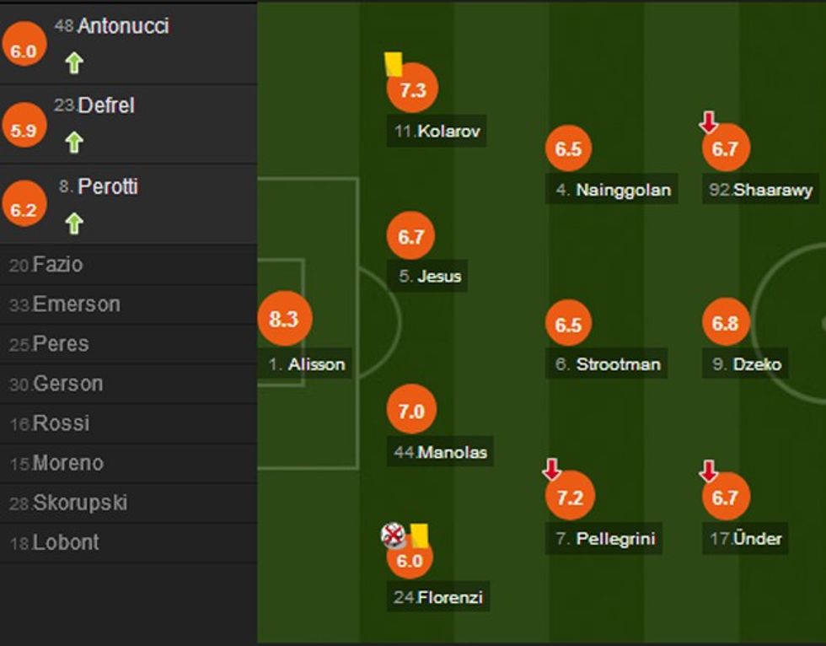
Task: Click the Strootman player name label
Action: pos(618,364)
